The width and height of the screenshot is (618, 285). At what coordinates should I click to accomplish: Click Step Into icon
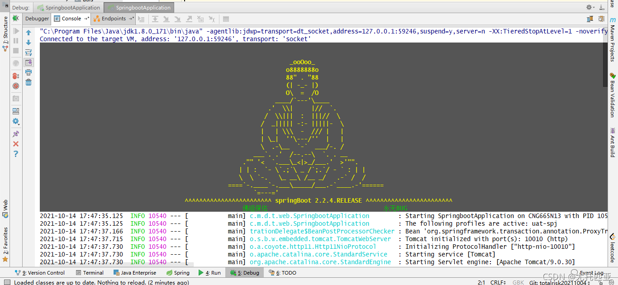166,19
